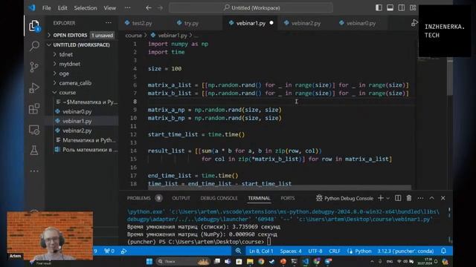Expand the tdnet folder
The width and height of the screenshot is (476, 267).
[x=81, y=54]
